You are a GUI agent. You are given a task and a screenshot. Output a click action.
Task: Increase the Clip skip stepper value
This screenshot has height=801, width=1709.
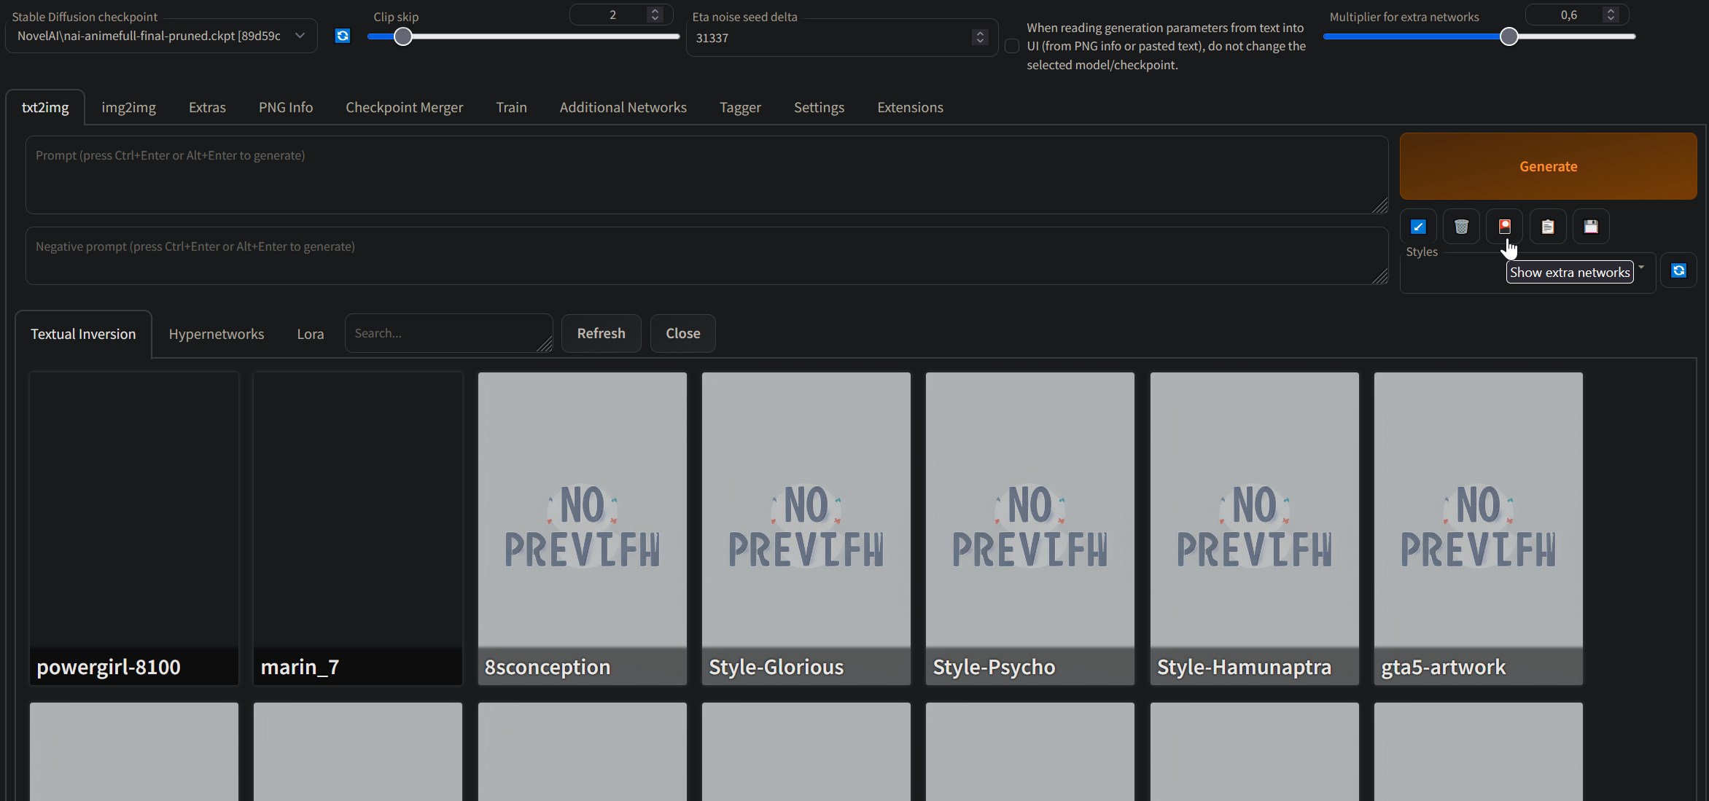655,11
